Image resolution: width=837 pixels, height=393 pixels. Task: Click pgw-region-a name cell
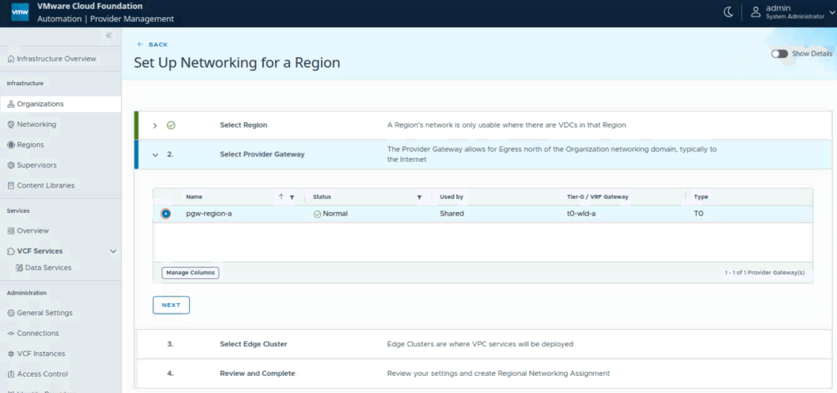click(x=209, y=214)
